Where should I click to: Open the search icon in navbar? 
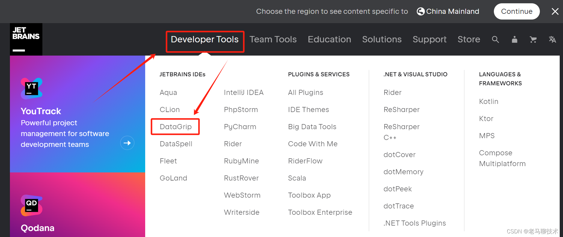[x=495, y=39]
